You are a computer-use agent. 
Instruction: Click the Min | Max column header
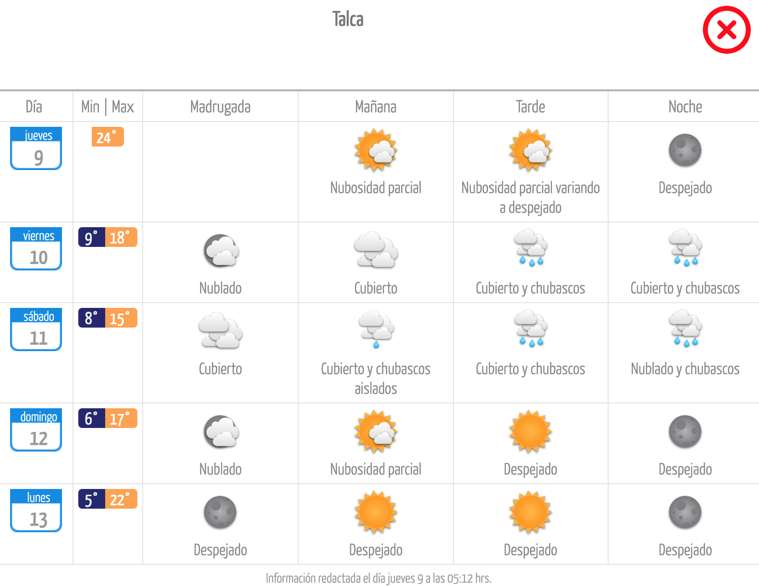coord(108,107)
